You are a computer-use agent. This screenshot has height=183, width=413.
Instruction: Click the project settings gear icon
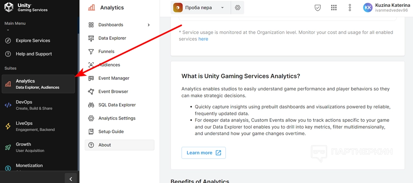click(x=238, y=8)
